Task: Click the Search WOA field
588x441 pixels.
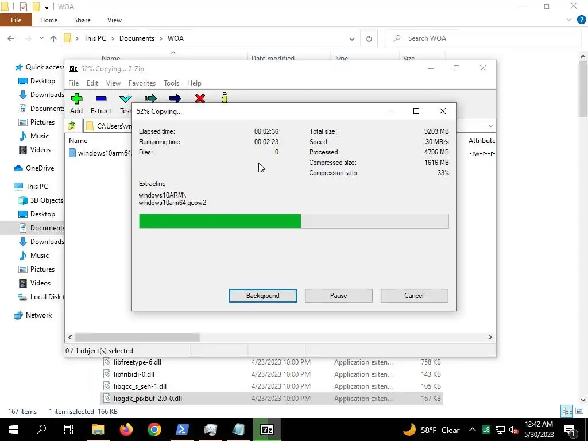Action: tap(482, 38)
